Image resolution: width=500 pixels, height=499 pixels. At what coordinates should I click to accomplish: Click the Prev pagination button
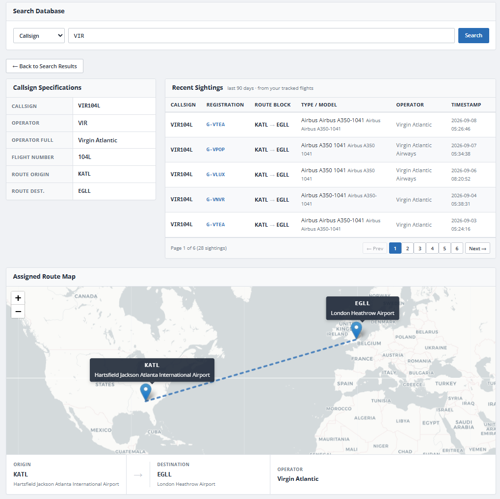[x=375, y=248]
